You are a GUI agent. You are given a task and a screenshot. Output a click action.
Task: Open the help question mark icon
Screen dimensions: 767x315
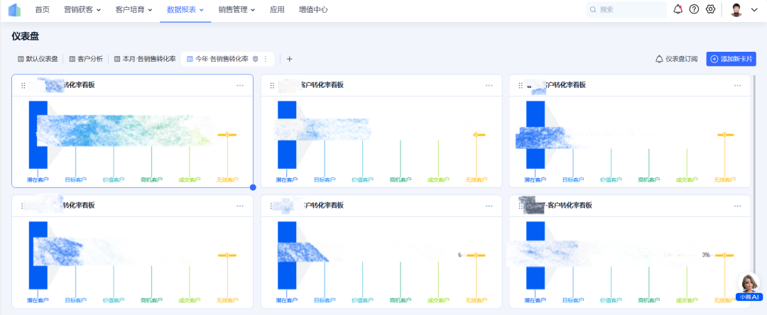(694, 9)
